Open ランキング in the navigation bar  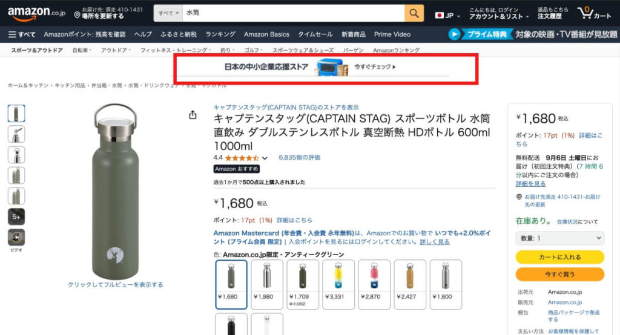(x=220, y=34)
